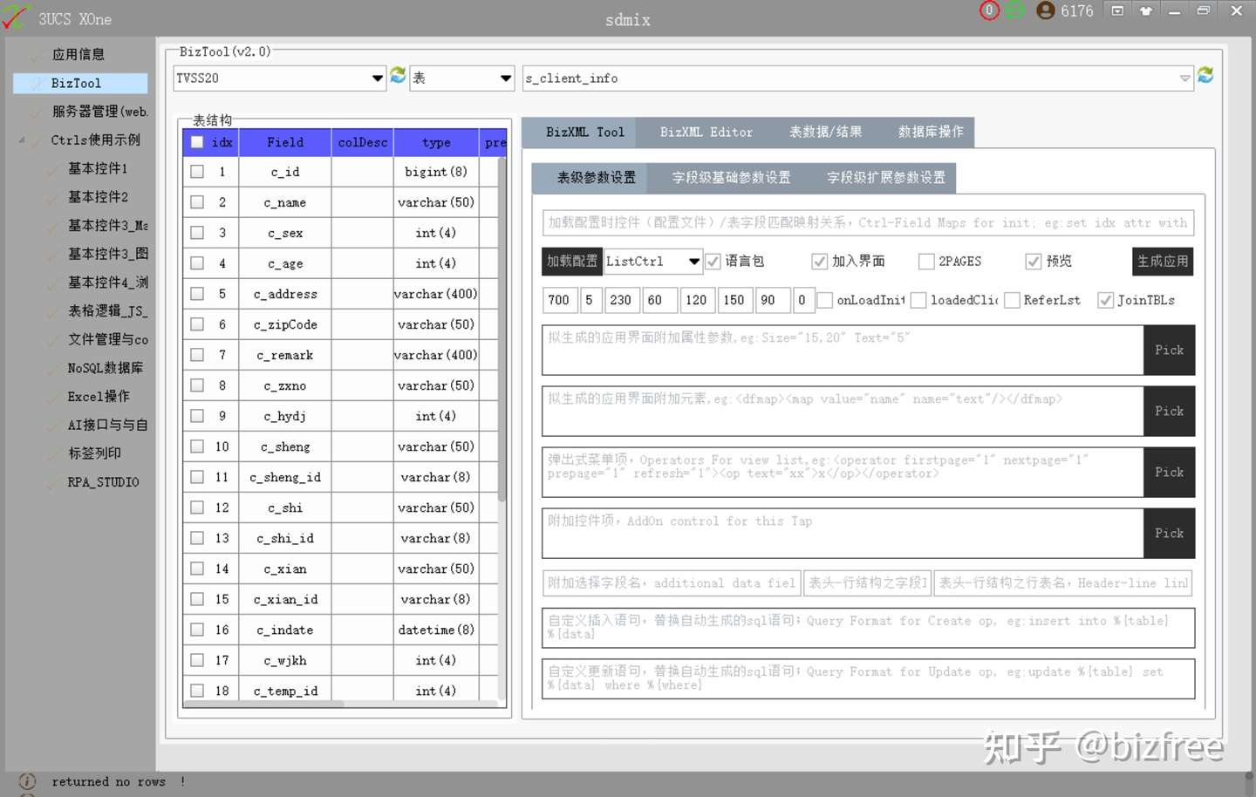The height and width of the screenshot is (797, 1256).
Task: Select the 表级参数设置 sub-tab
Action: coord(590,178)
